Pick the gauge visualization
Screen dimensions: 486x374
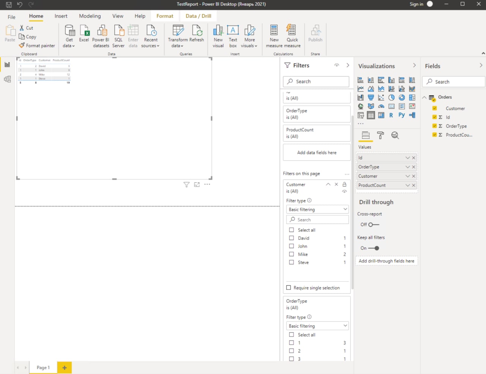pos(381,106)
